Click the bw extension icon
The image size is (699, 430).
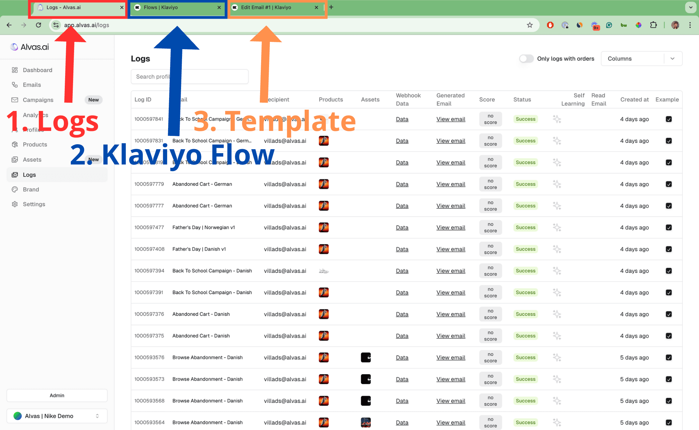point(624,25)
